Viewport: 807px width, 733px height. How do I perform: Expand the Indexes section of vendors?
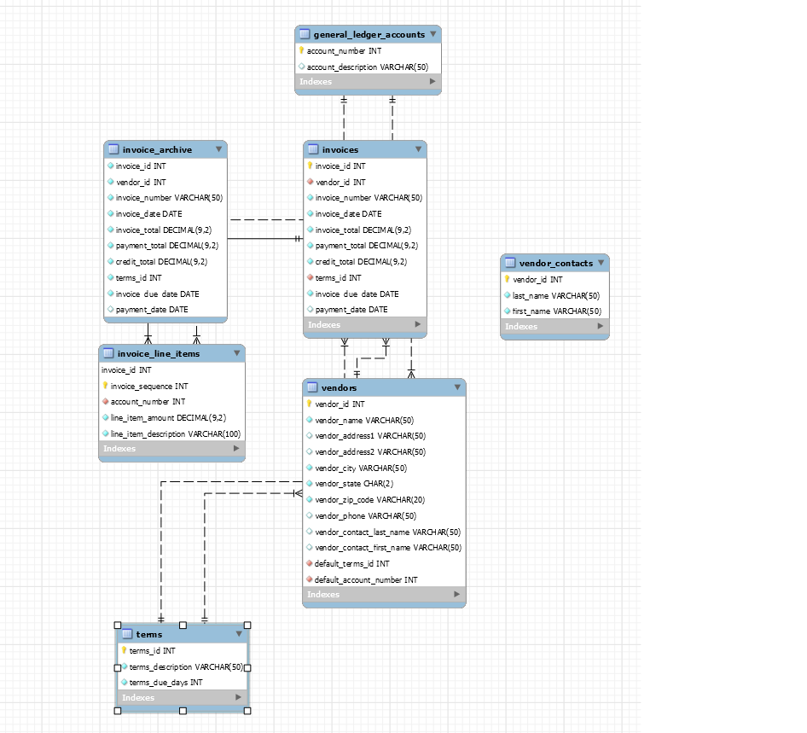coord(457,594)
